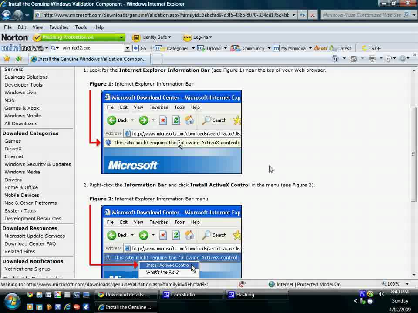Click the Norton Identity Safe icon

pos(136,37)
